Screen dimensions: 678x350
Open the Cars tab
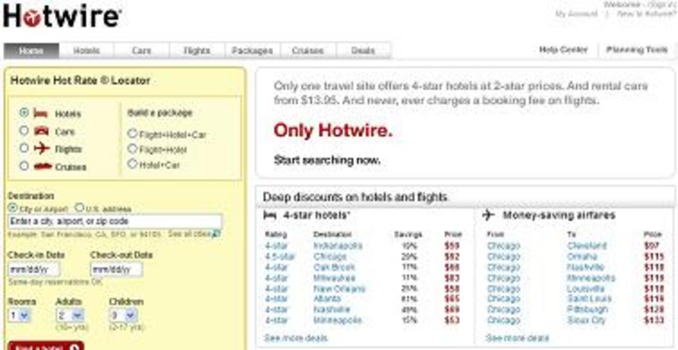(x=142, y=51)
